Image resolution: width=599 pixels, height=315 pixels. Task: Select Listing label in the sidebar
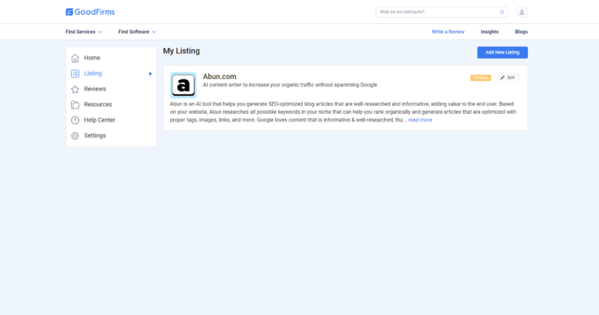(93, 73)
